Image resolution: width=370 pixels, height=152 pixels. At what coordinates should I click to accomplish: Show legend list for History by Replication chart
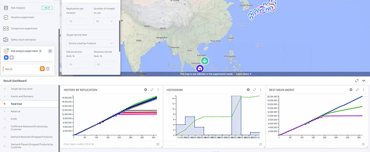(158, 144)
